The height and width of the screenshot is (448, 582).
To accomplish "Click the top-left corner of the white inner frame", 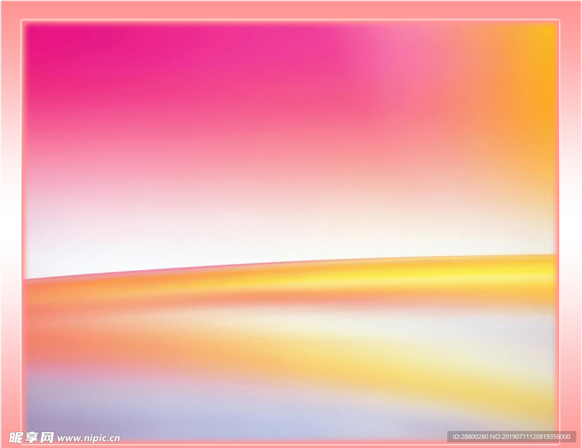I will [23, 21].
